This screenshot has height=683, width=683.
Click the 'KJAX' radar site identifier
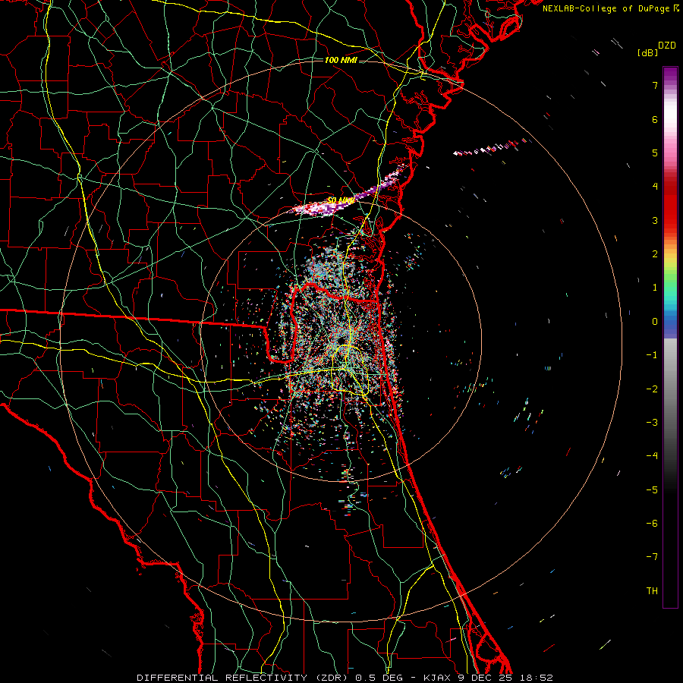[438, 678]
